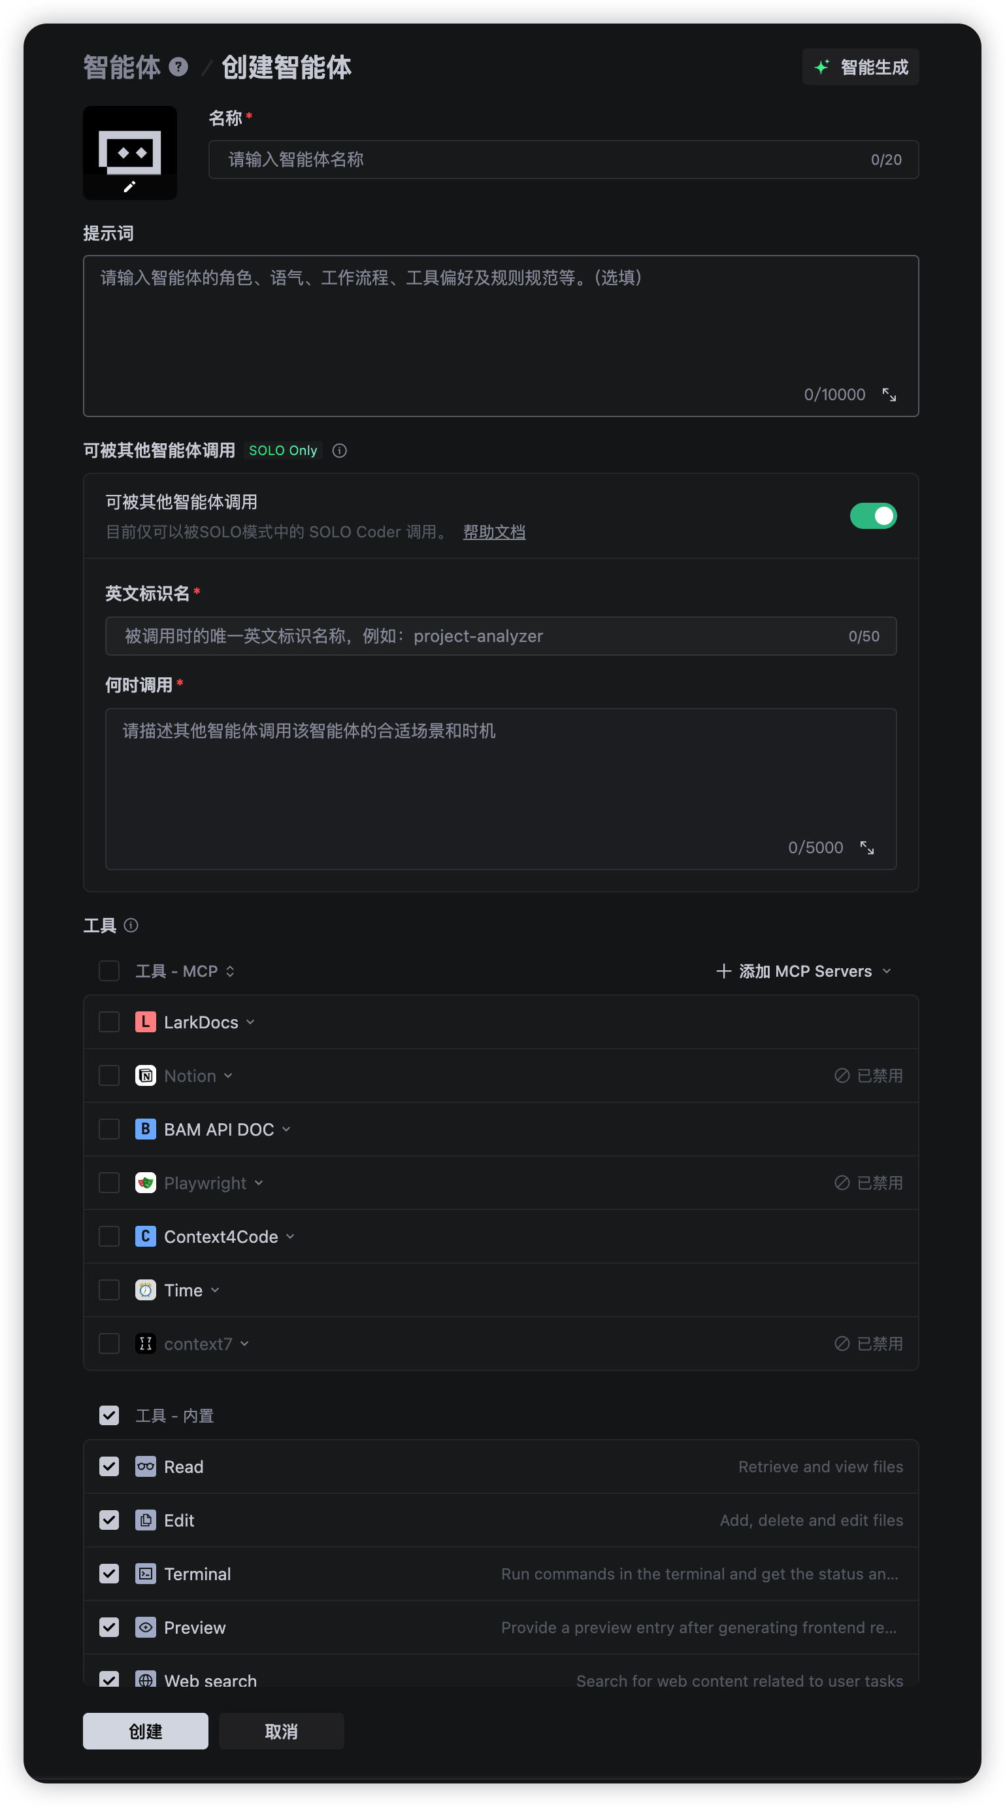Edit the agent avatar pencil icon
This screenshot has width=1005, height=1807.
129,186
